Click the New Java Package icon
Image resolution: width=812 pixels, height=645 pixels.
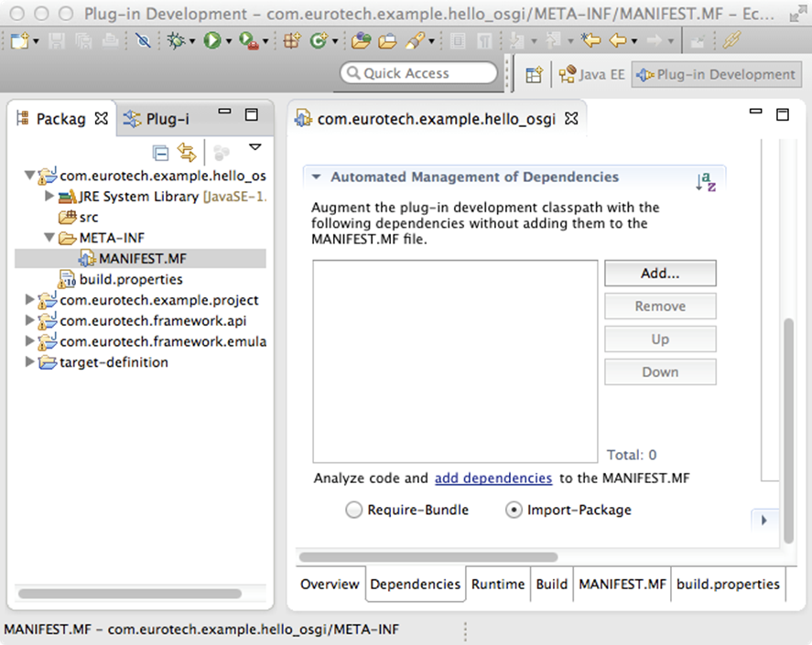(291, 40)
